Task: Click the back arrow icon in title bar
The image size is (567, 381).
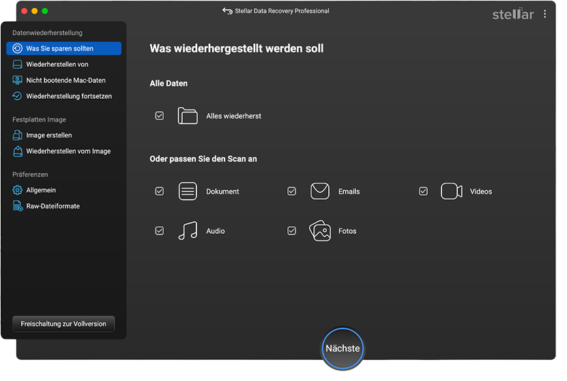Action: click(227, 11)
